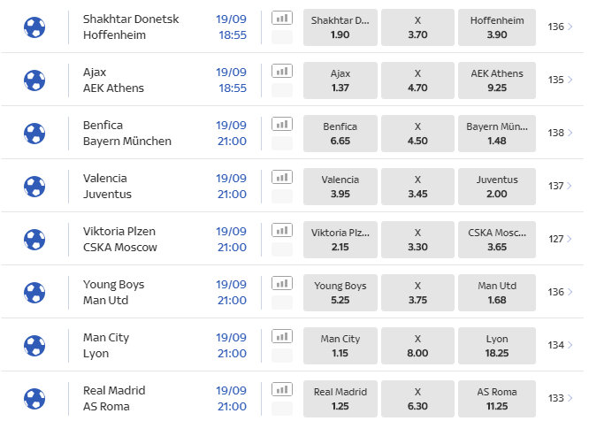Image resolution: width=589 pixels, height=421 pixels.
Task: Select Man Utd odds of 1.68
Action: [x=496, y=292]
